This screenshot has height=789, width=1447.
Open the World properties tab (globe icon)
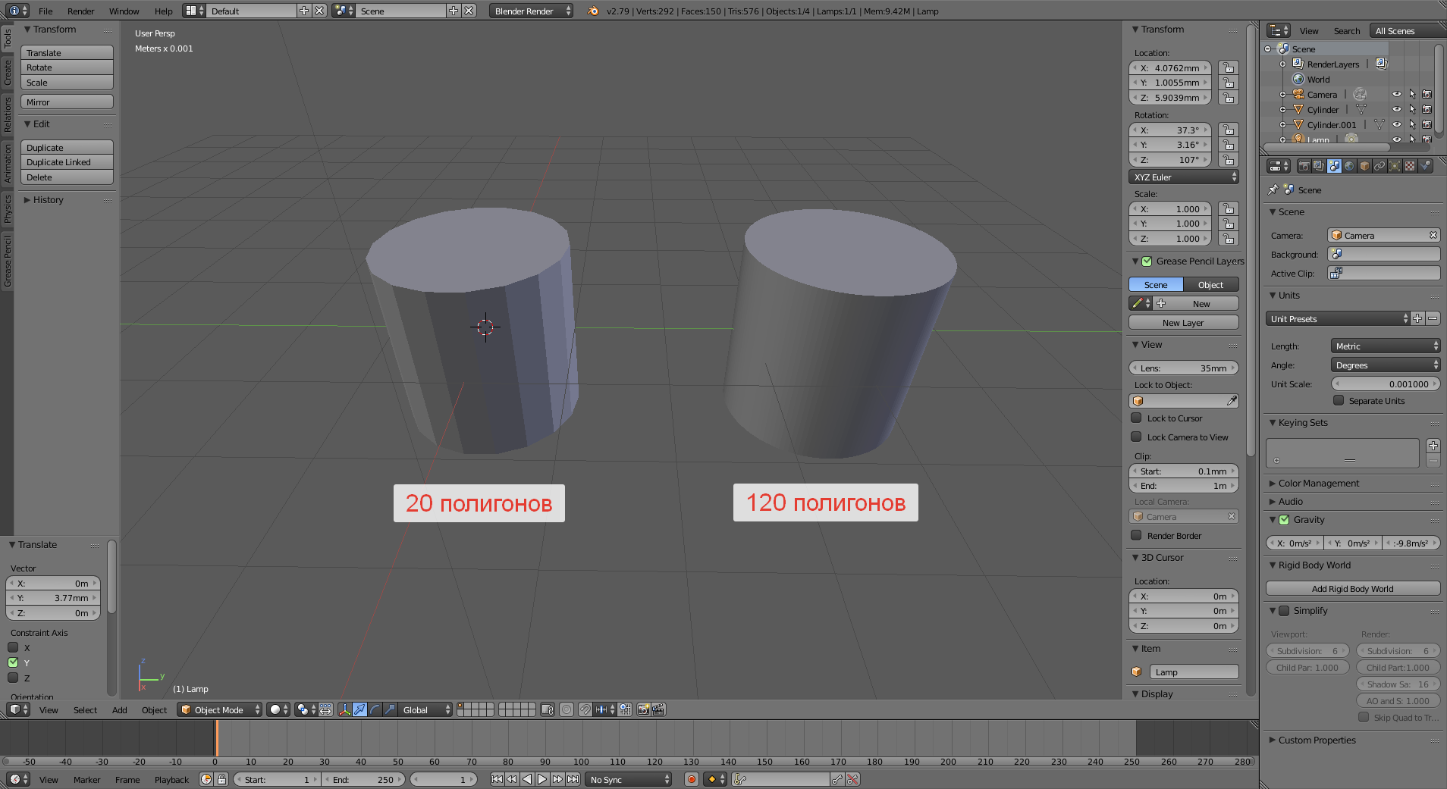tap(1349, 166)
